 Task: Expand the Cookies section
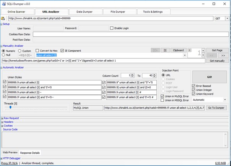pyautogui.click(x=2, y=126)
